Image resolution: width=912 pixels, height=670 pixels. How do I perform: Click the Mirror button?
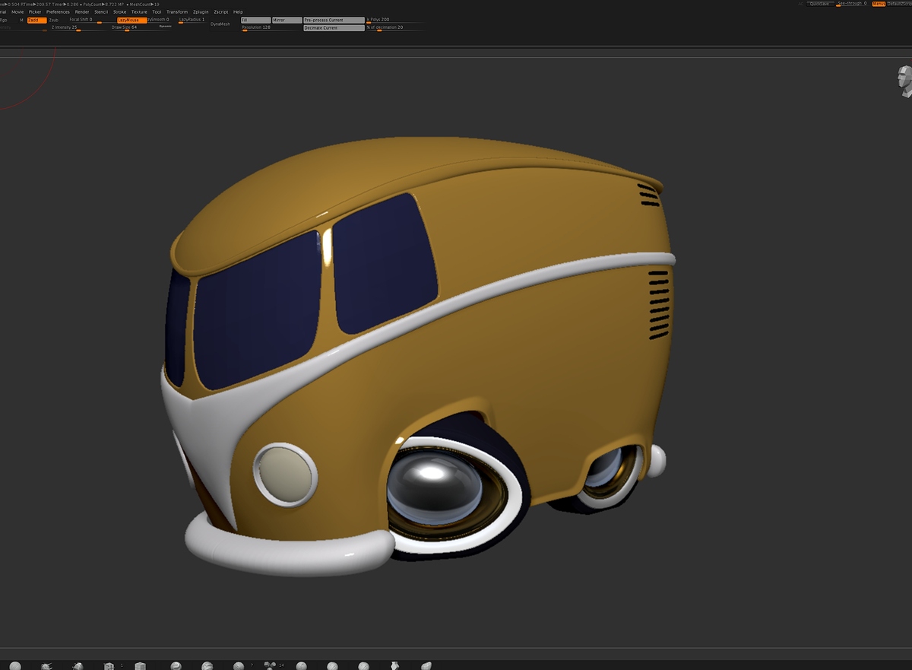point(287,20)
